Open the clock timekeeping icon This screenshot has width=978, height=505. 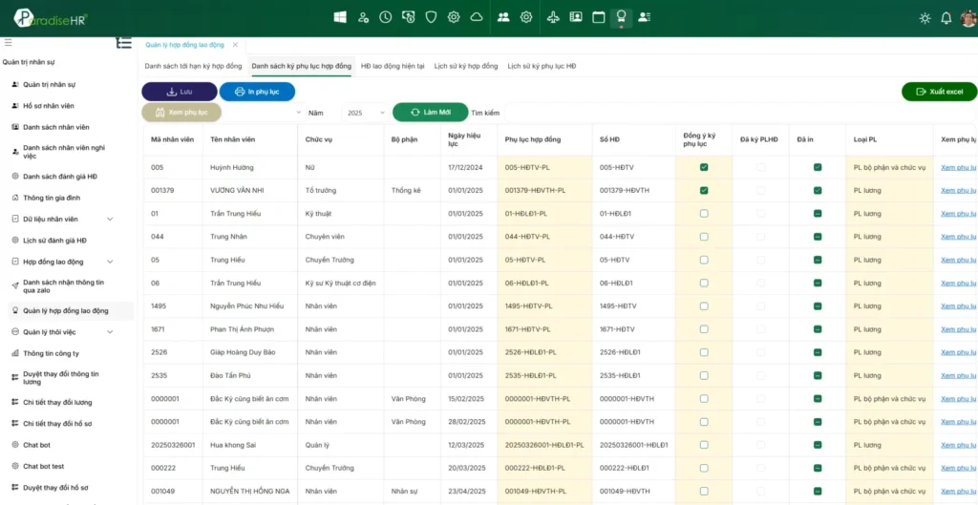pos(386,17)
